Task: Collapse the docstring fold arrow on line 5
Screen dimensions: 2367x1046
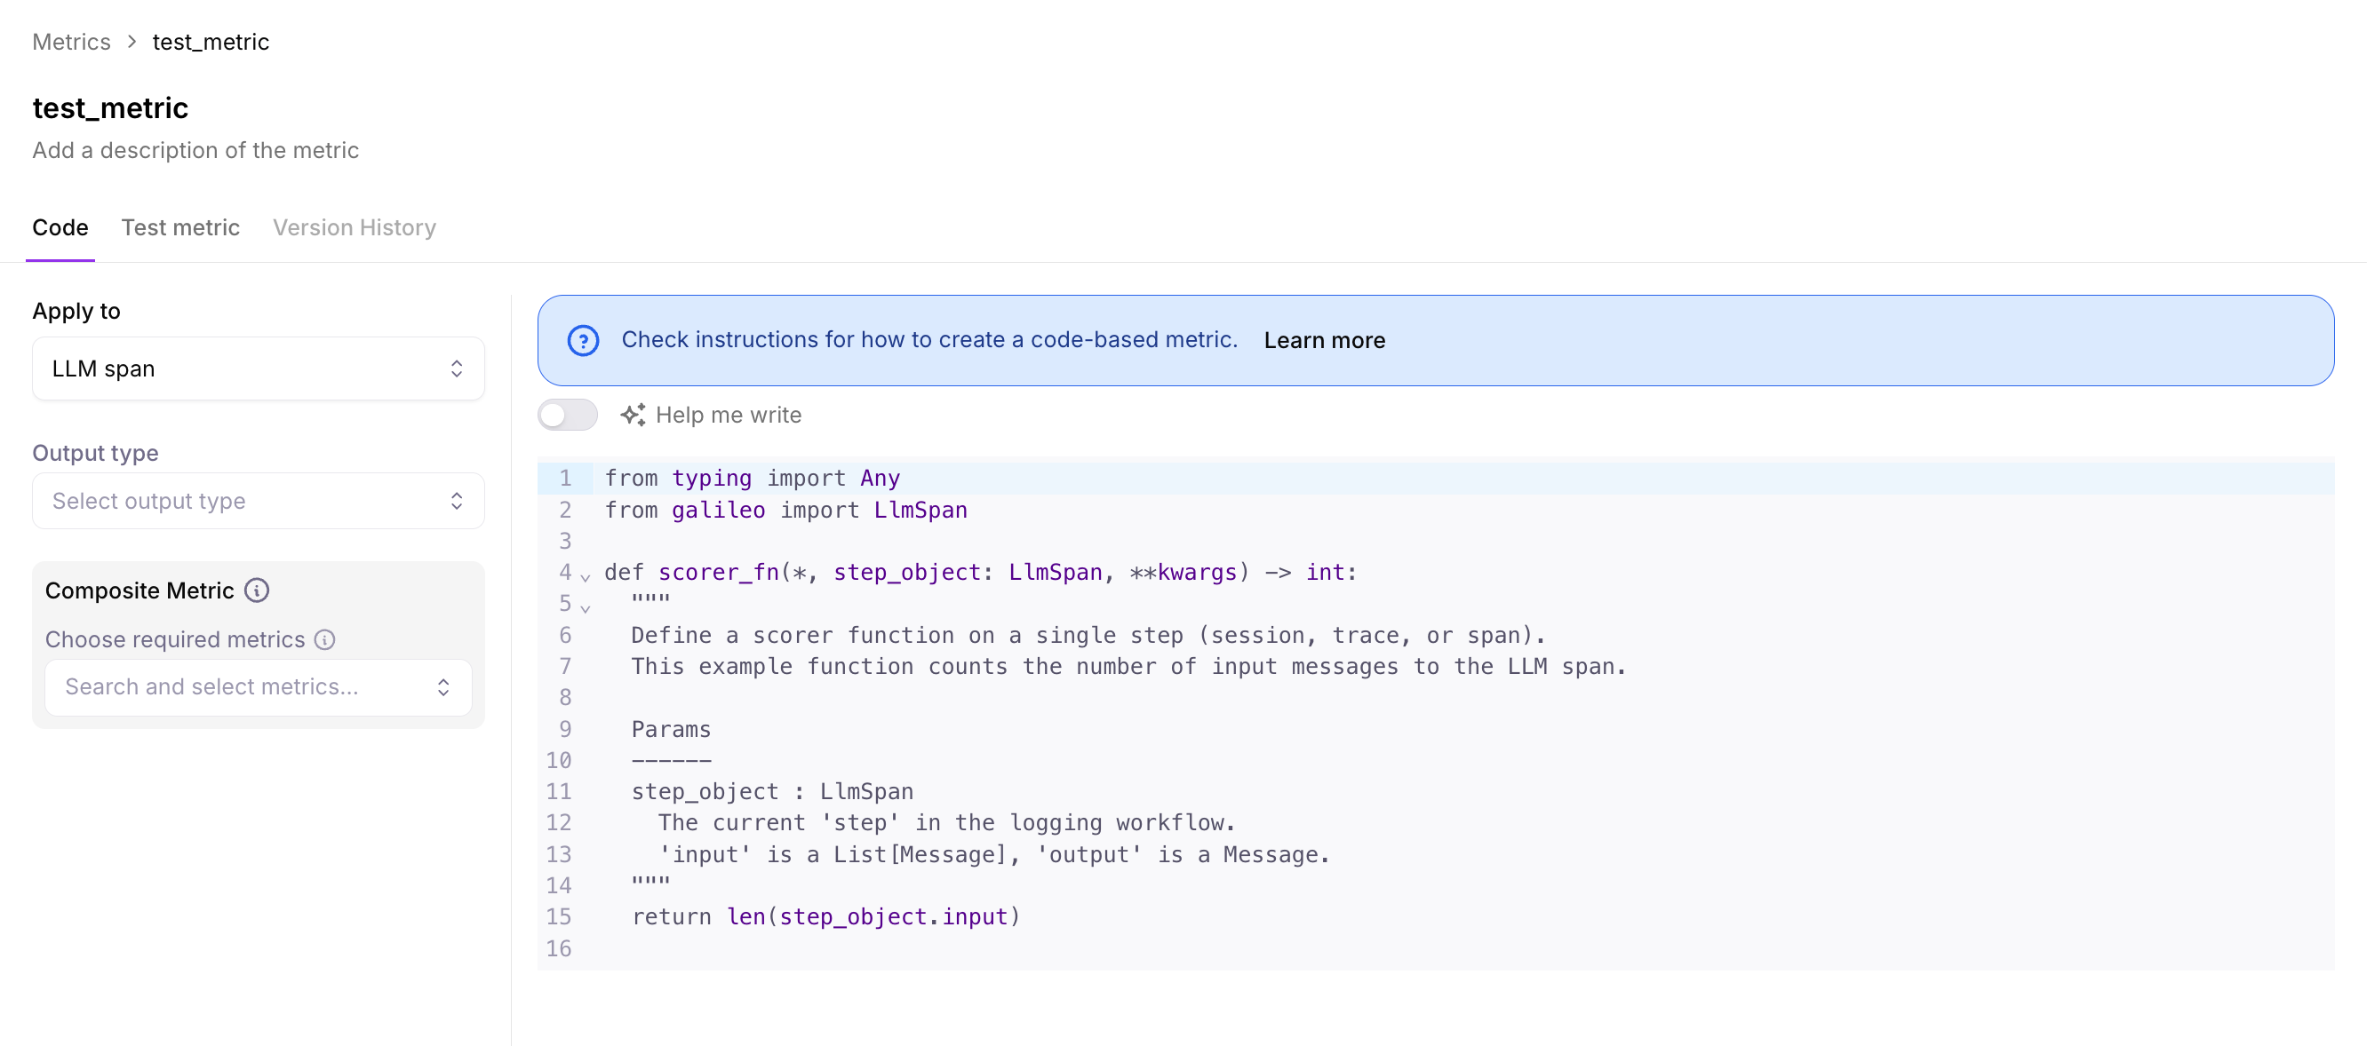Action: point(586,608)
